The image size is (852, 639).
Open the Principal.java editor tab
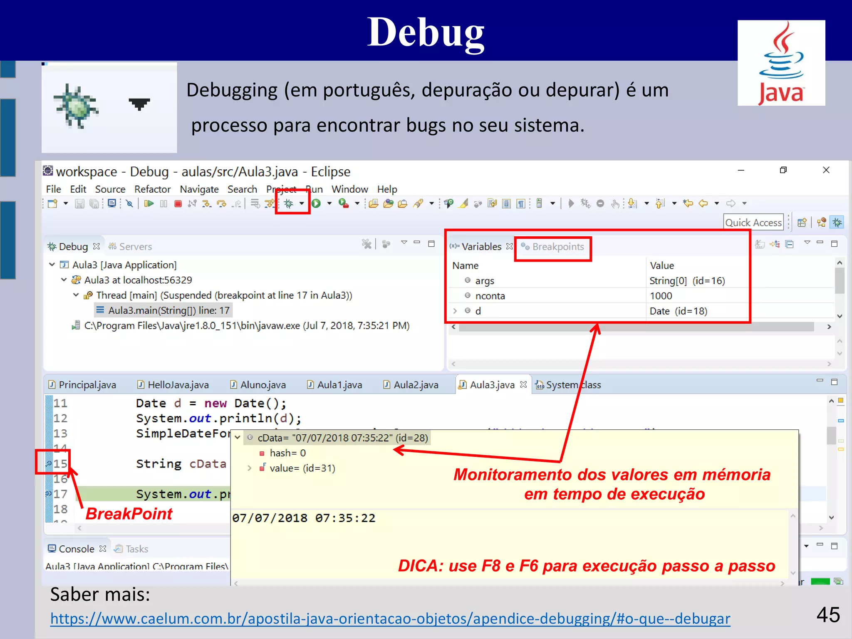(82, 385)
